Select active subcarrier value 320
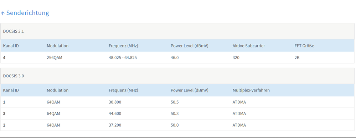Viewport: 356px width, 138px height. [x=236, y=57]
